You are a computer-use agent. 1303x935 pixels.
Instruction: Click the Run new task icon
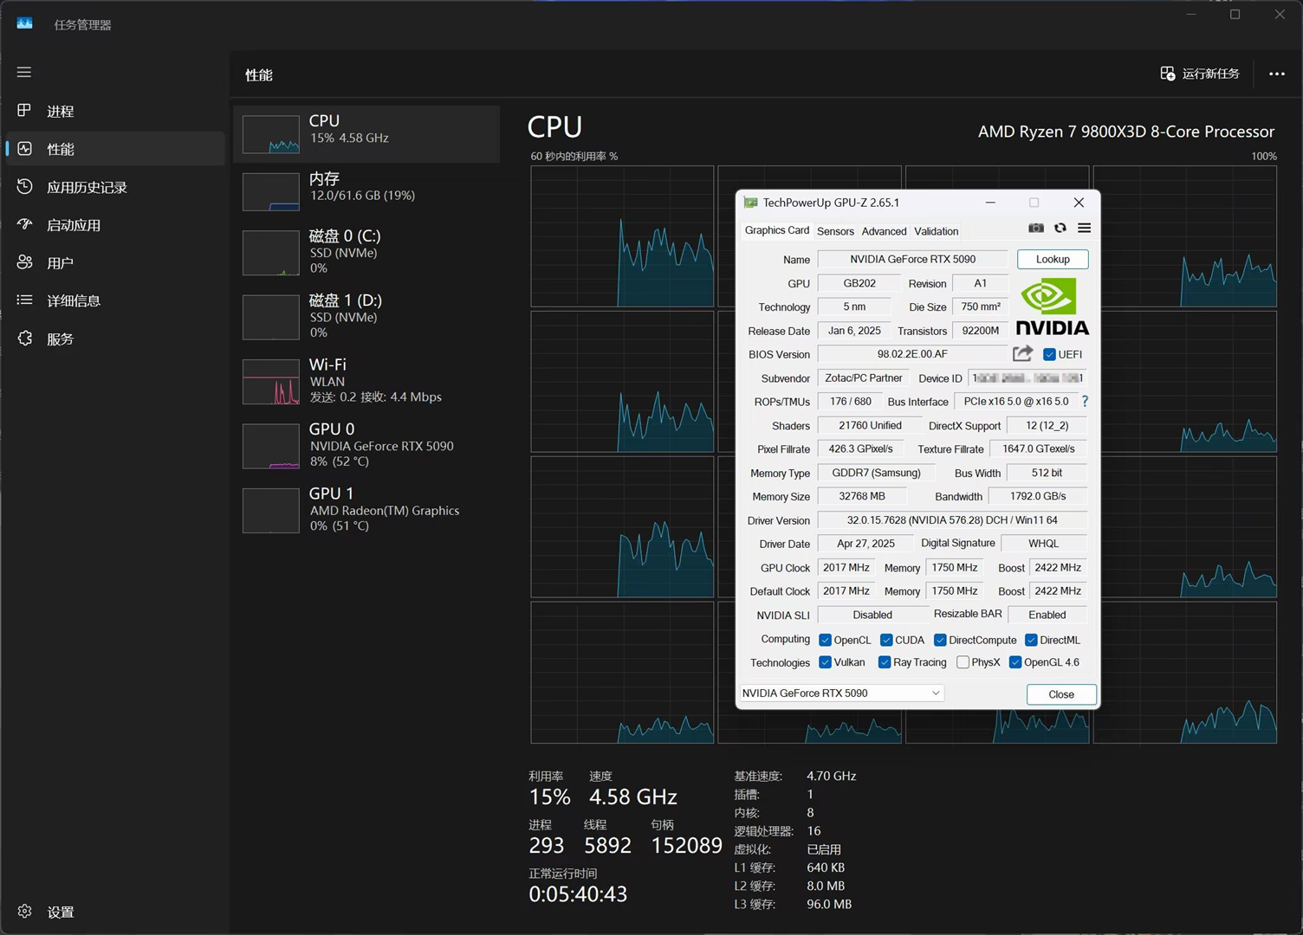point(1168,74)
